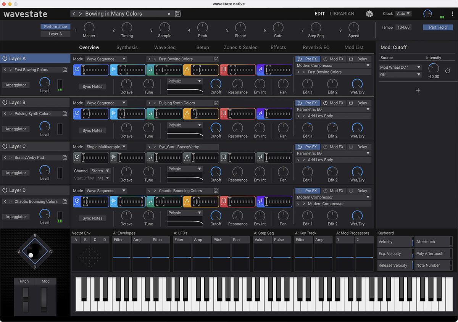Select Layer D Sample lane waveform icon
This screenshot has width=458, height=322.
(x=114, y=201)
